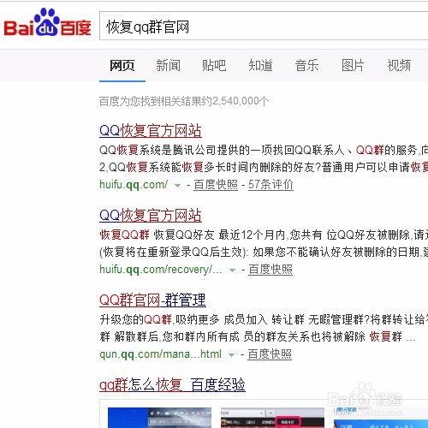Screen dimensions: 428x428
Task: Open the 57条评价 link
Action: (x=270, y=185)
